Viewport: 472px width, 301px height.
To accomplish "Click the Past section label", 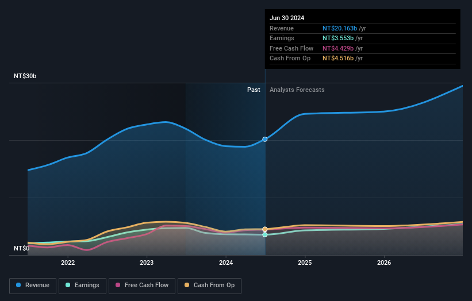I will (254, 90).
